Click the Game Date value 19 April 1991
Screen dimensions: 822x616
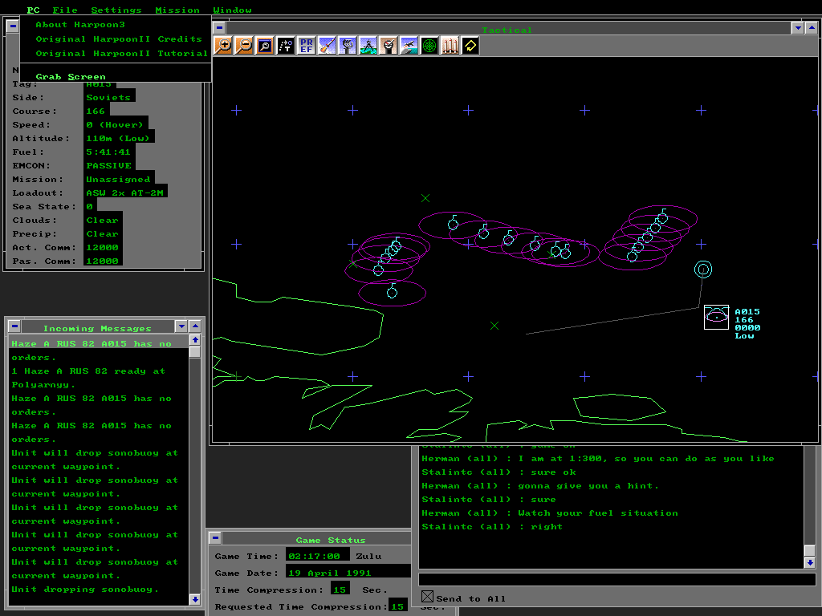pyautogui.click(x=348, y=573)
